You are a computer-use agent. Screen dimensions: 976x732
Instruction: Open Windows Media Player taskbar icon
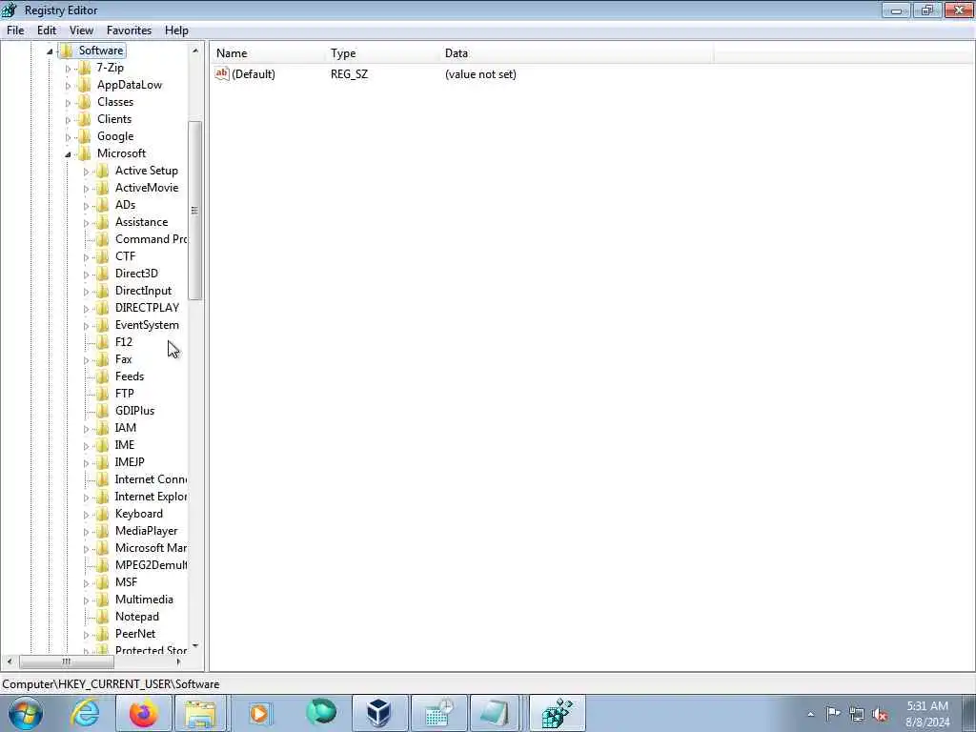click(259, 713)
